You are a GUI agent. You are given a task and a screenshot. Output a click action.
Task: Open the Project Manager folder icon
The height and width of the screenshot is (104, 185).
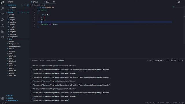pyautogui.click(x=3, y=37)
